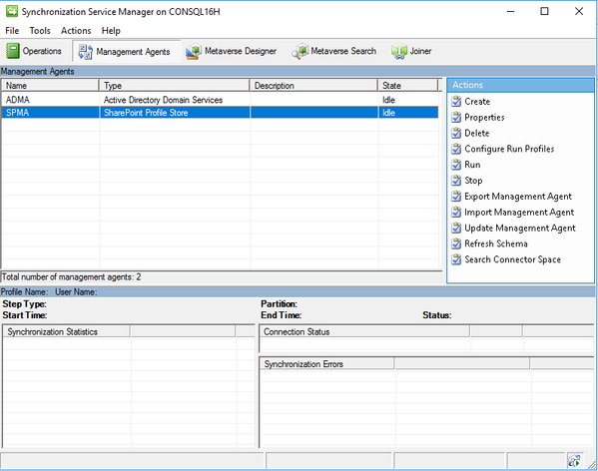Click icon next to Configure Run Profiles

(x=456, y=149)
